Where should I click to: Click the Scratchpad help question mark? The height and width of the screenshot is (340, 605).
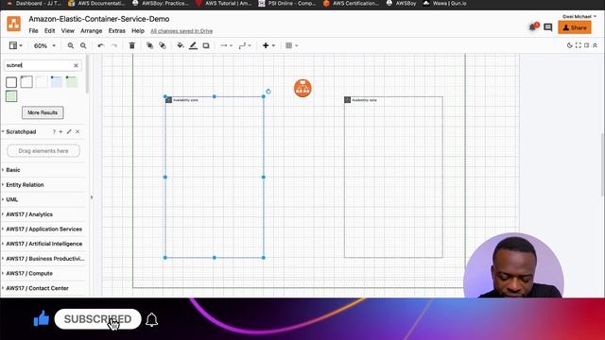tap(54, 132)
